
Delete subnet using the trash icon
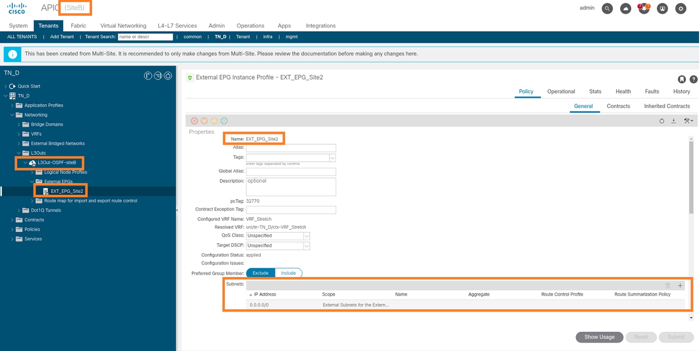668,286
